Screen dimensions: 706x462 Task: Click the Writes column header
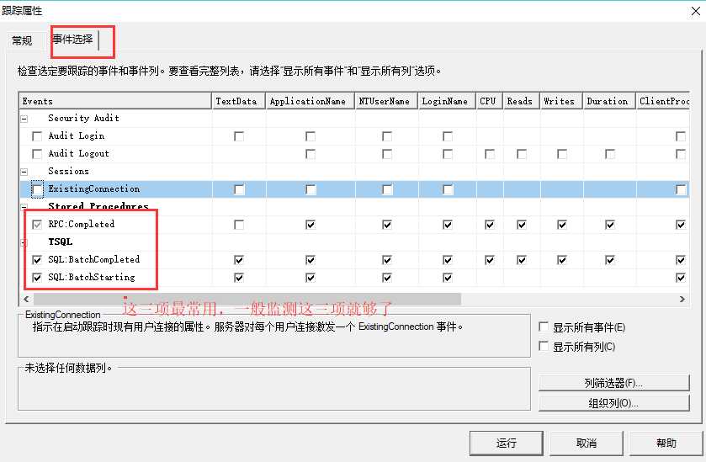click(561, 101)
